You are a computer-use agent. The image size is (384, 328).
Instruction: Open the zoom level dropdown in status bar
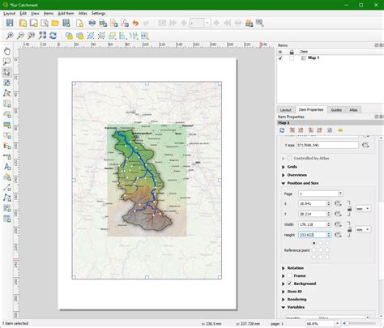337,323
